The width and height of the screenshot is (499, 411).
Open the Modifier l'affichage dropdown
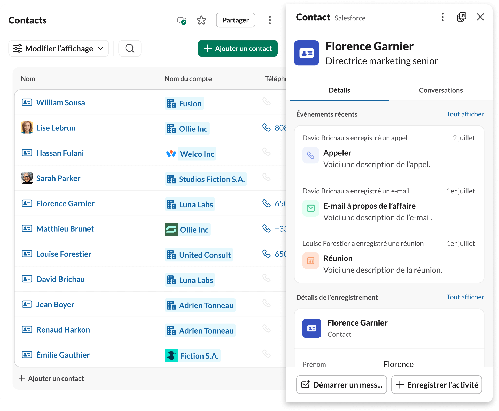(x=58, y=48)
